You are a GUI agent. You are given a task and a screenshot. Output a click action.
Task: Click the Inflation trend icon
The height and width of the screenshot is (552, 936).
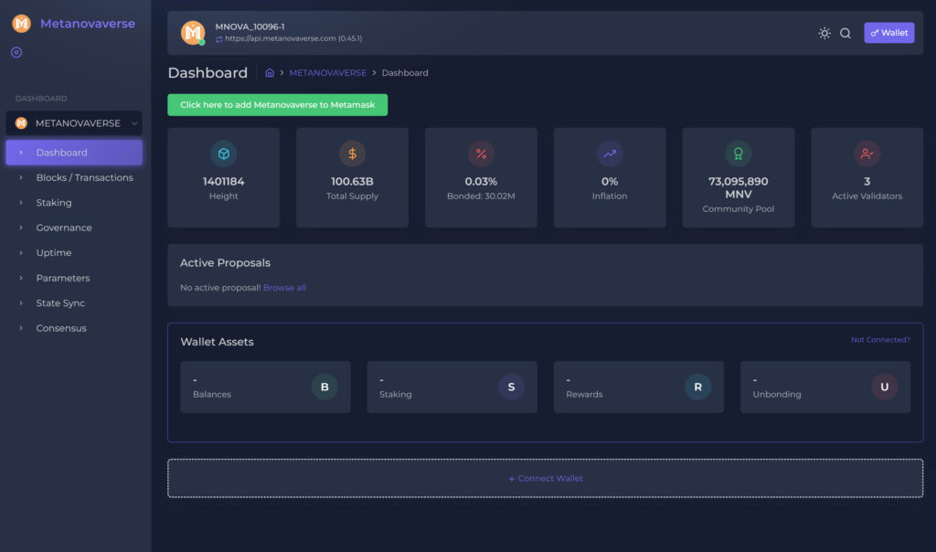(610, 154)
